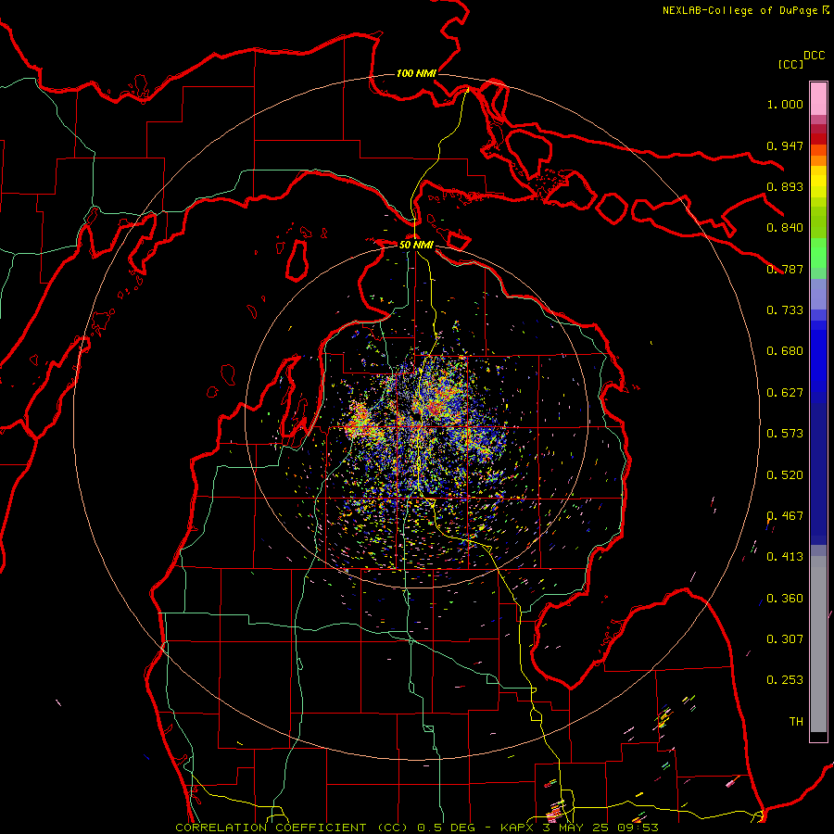The width and height of the screenshot is (834, 834).
Task: Pick the pink swatch atop the color bar
Action: 818,98
